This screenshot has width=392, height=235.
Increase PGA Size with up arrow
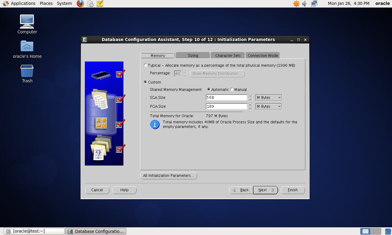coord(250,105)
